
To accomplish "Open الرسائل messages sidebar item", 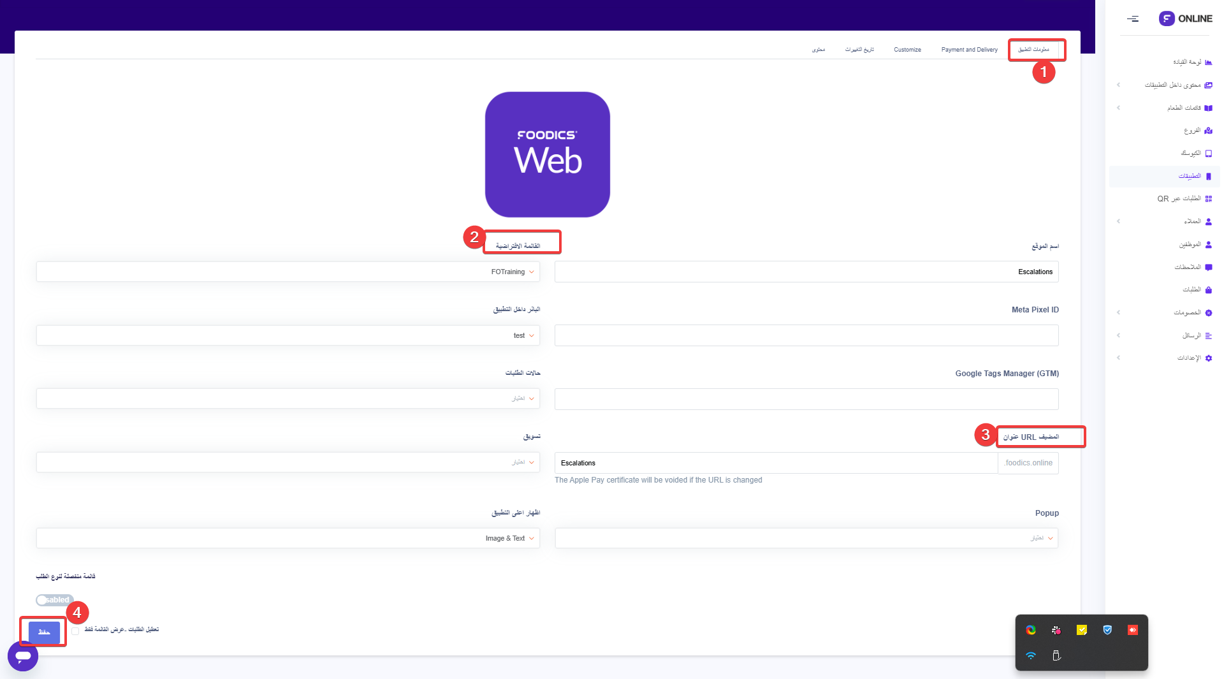I will [x=1197, y=335].
